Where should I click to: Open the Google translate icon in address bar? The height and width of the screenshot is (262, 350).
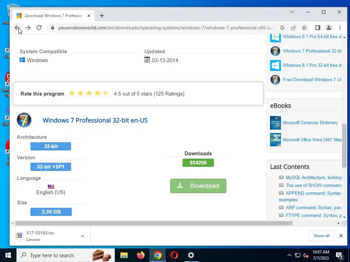(x=282, y=28)
